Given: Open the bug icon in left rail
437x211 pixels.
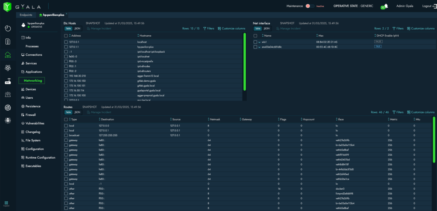Looking at the screenshot, I should 8,121.
